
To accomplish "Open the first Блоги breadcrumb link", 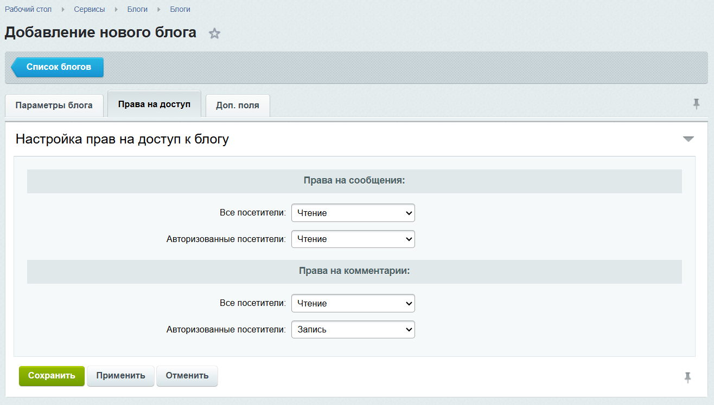I will 137,9.
